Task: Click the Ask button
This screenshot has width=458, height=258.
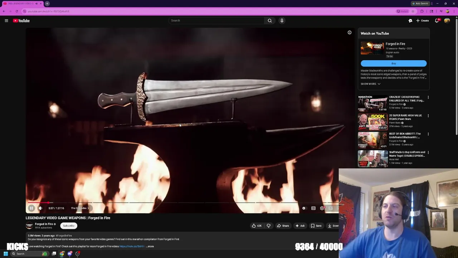Action: pos(300,226)
